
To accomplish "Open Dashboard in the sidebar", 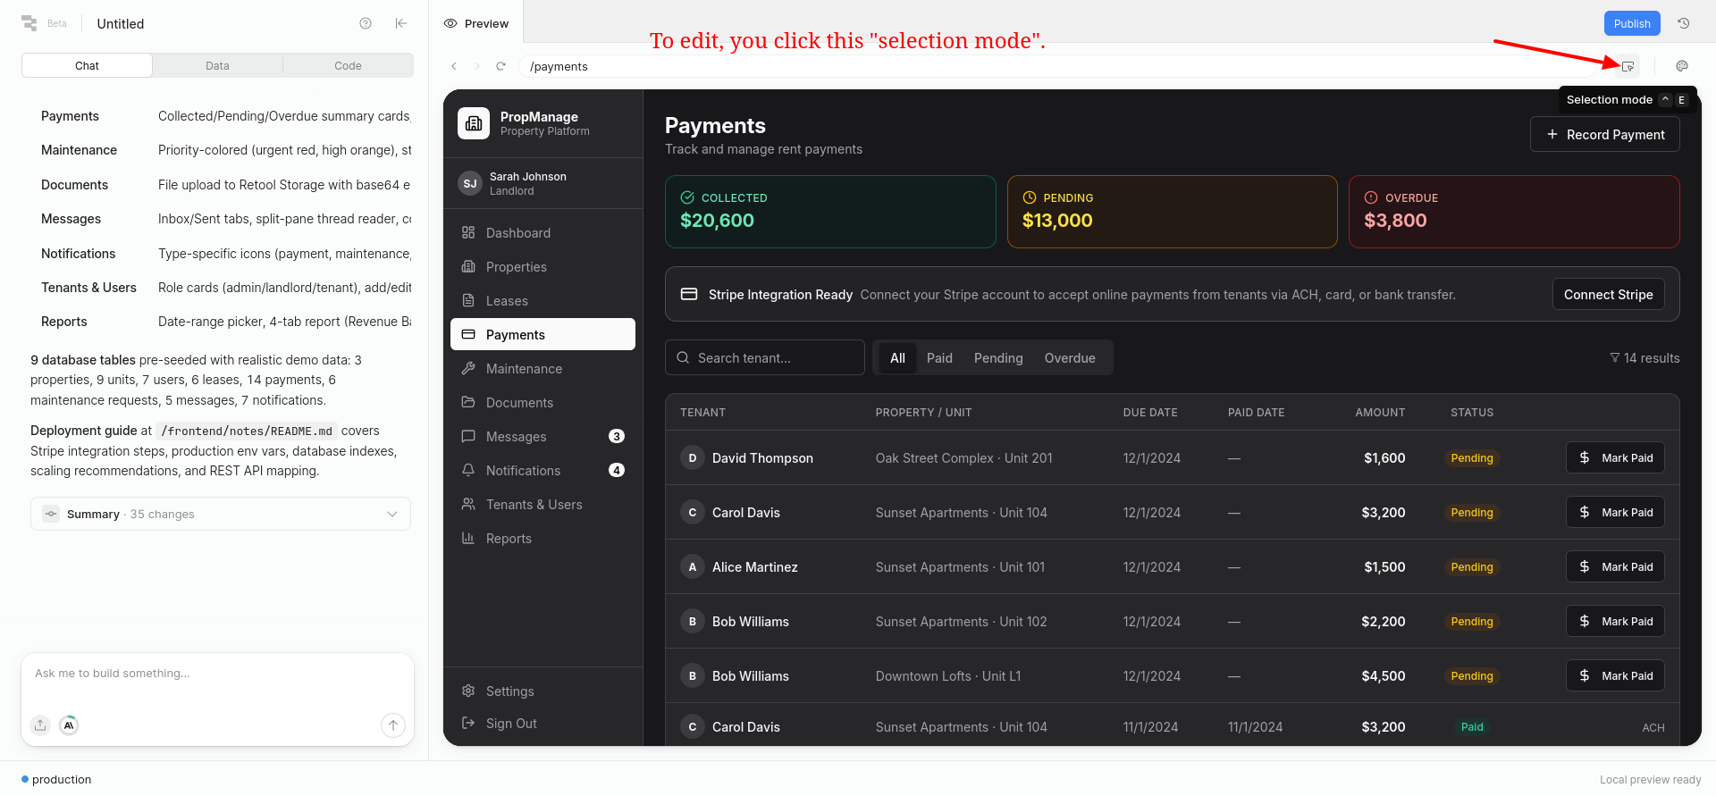I will tap(543, 232).
